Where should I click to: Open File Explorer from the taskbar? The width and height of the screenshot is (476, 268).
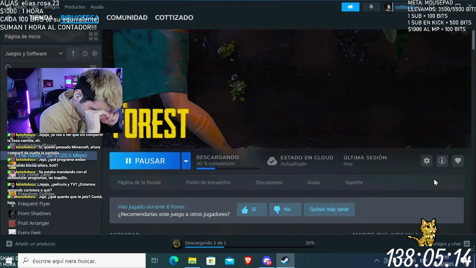point(192,261)
